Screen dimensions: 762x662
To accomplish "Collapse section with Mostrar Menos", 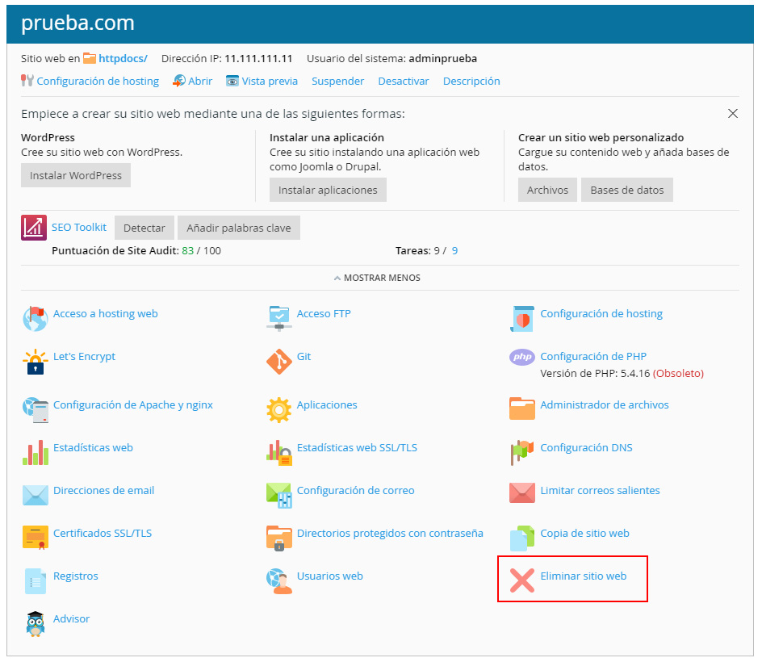I will tap(377, 278).
